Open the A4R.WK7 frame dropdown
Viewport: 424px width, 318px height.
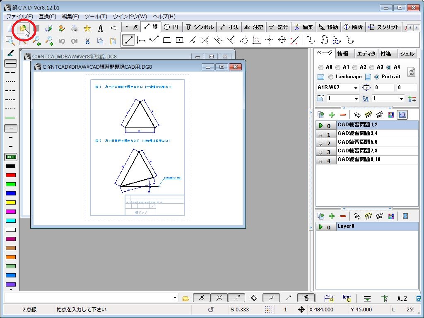tap(356, 88)
